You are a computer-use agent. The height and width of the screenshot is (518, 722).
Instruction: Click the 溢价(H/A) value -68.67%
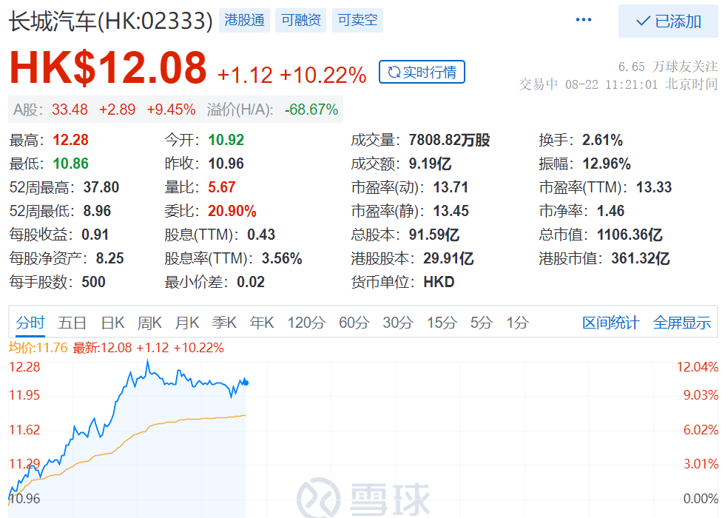[x=311, y=110]
